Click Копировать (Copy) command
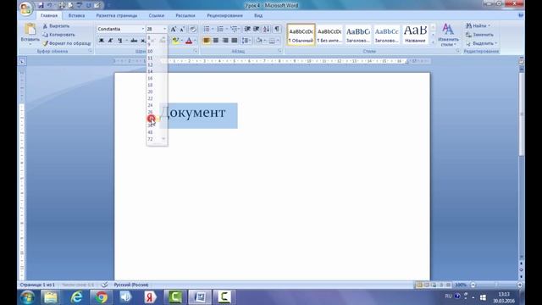This screenshot has width=542, height=305. click(58, 35)
